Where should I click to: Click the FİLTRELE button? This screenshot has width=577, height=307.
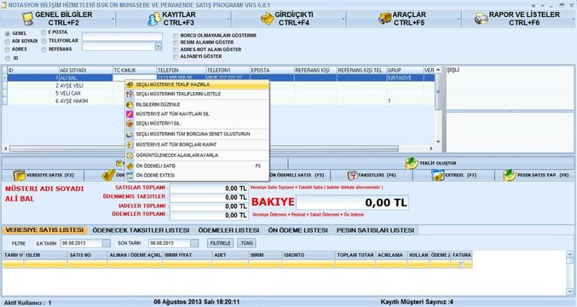221,243
